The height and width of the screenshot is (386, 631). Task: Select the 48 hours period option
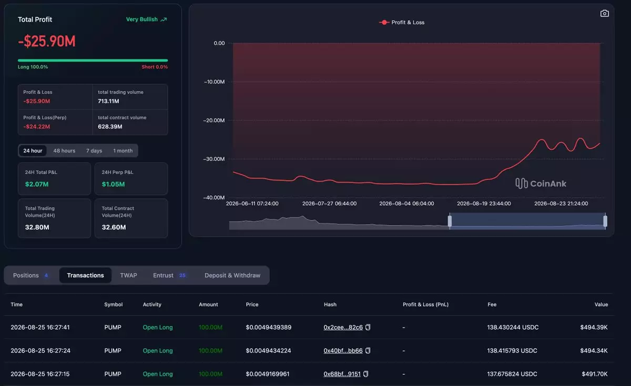(x=64, y=151)
